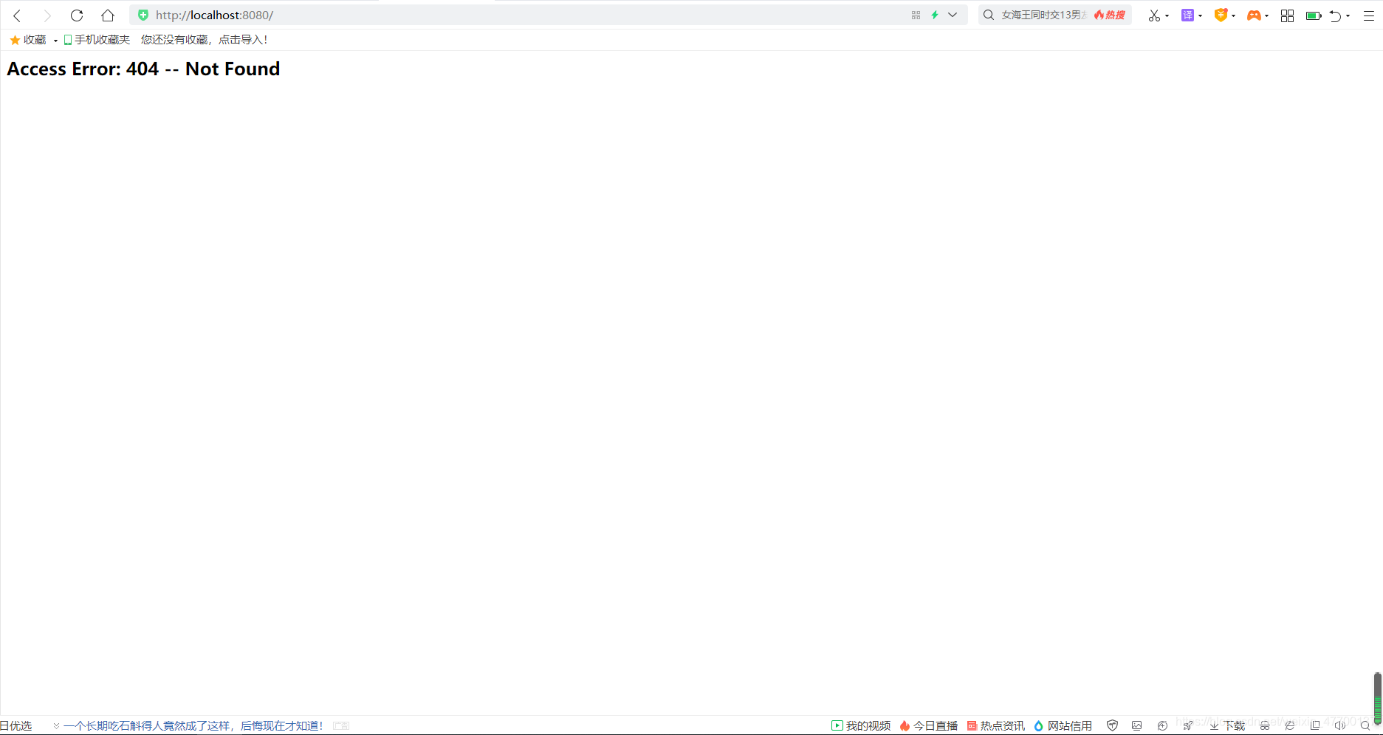Open the scissors screenshot tool

(1153, 15)
